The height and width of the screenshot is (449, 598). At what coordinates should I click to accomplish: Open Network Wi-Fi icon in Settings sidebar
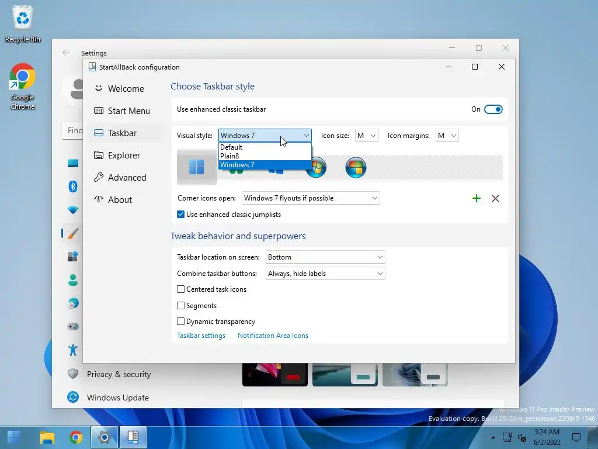(73, 210)
